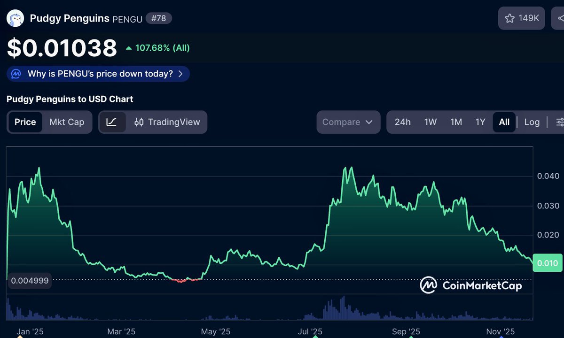Click the #78 rank badge

[x=159, y=18]
